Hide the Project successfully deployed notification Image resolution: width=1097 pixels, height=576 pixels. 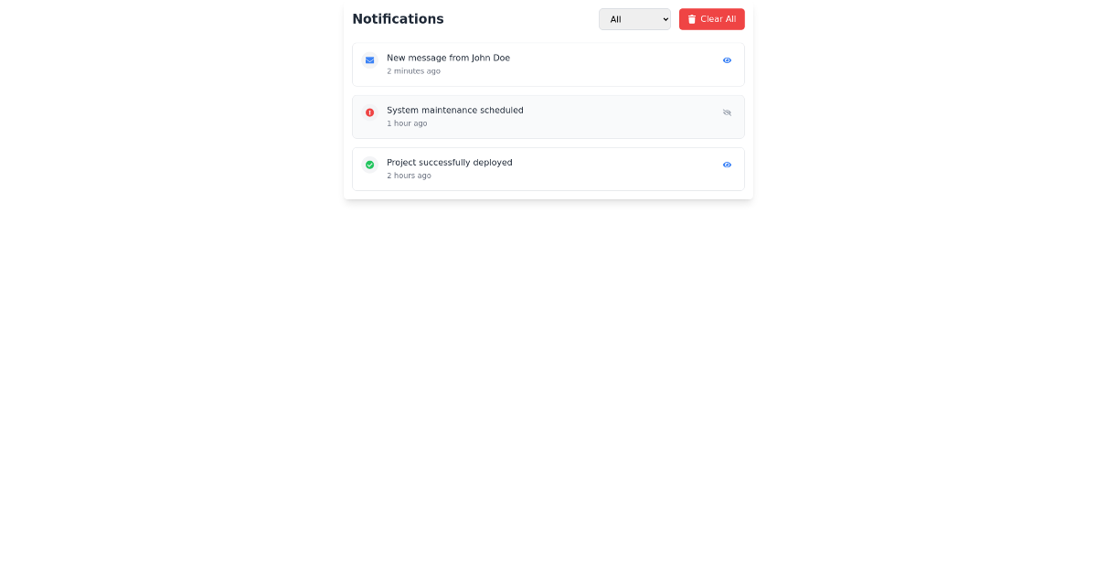point(727,165)
